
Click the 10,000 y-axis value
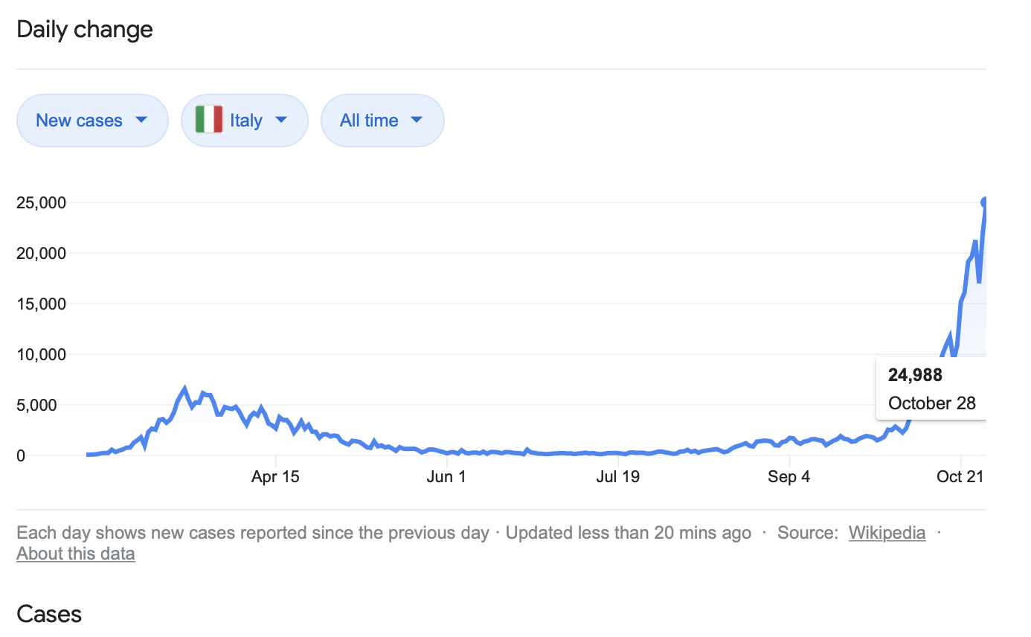pos(42,354)
